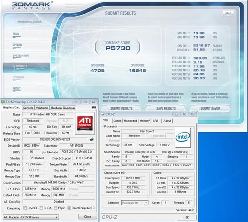Close CPU-Z with the title bar X
Screen dimensions: 248x222
point(193,114)
